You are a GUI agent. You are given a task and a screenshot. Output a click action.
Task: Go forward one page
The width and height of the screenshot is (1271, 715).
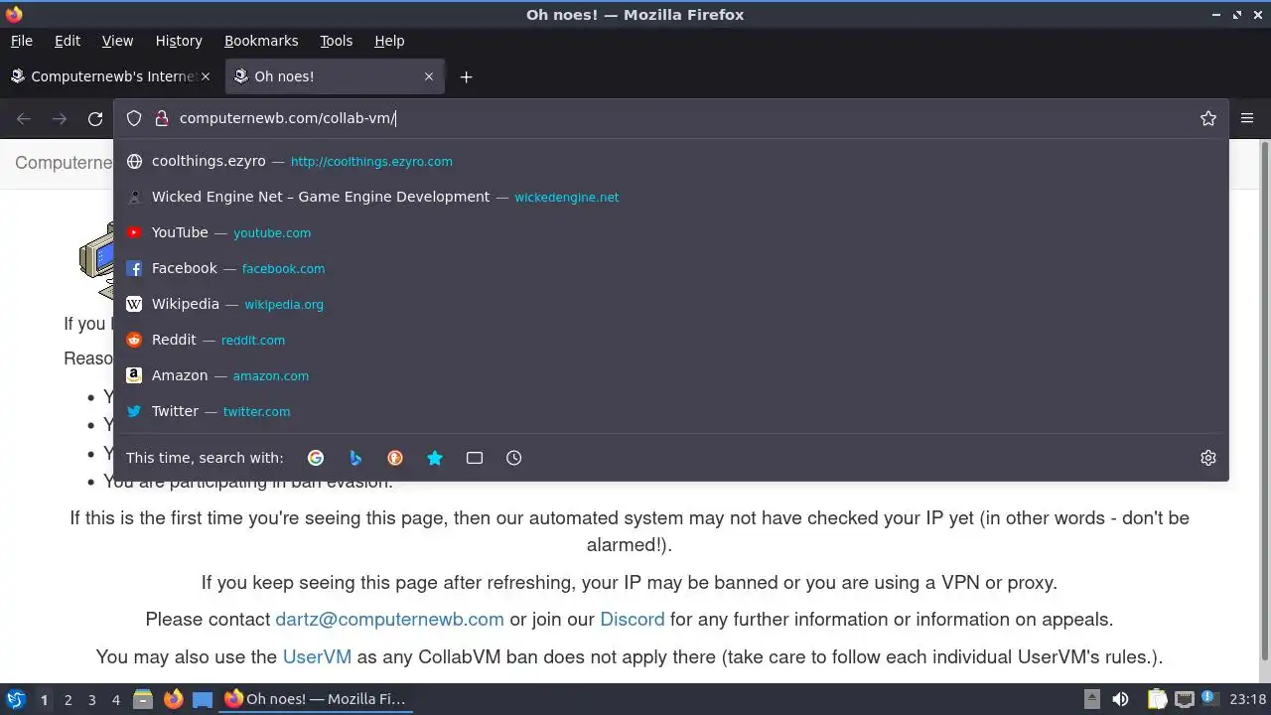(60, 118)
